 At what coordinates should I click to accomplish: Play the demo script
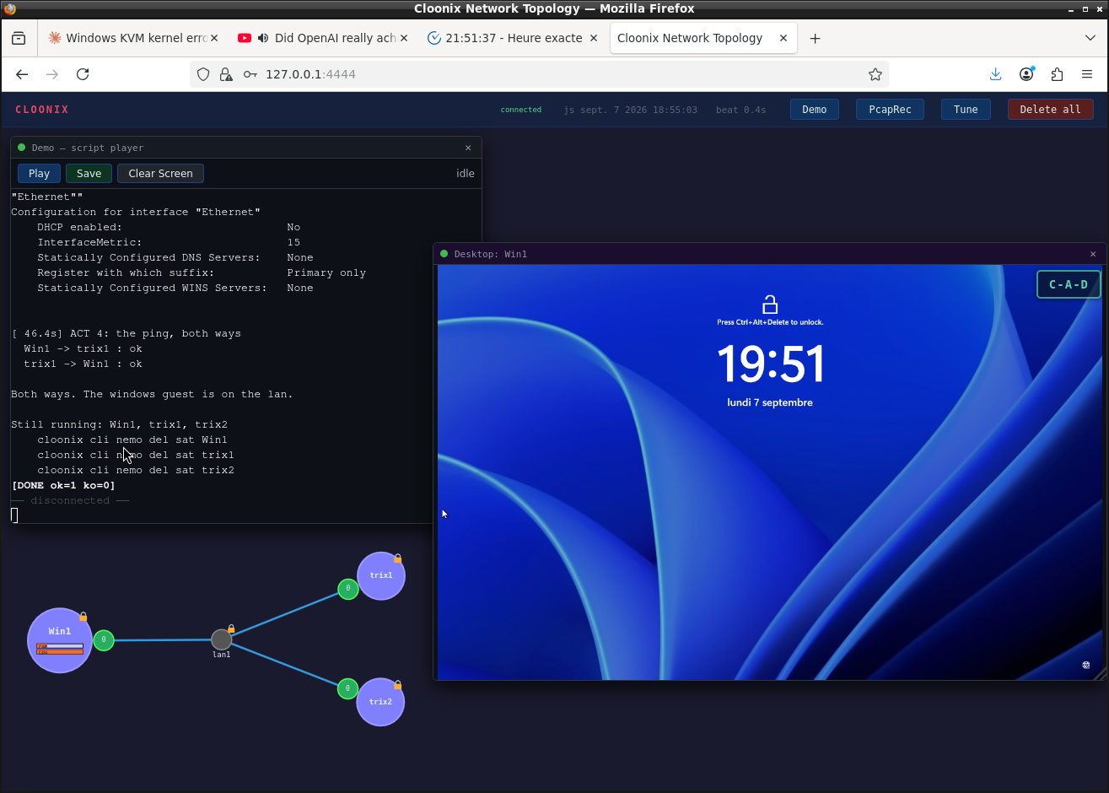point(39,173)
